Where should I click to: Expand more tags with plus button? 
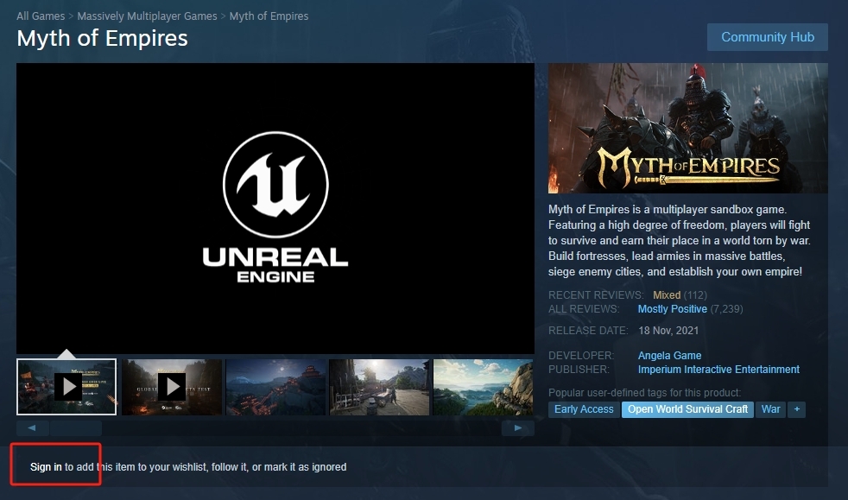797,409
